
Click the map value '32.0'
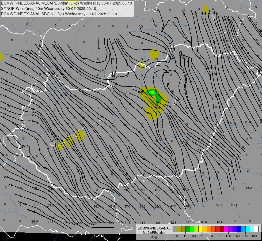[189, 222]
